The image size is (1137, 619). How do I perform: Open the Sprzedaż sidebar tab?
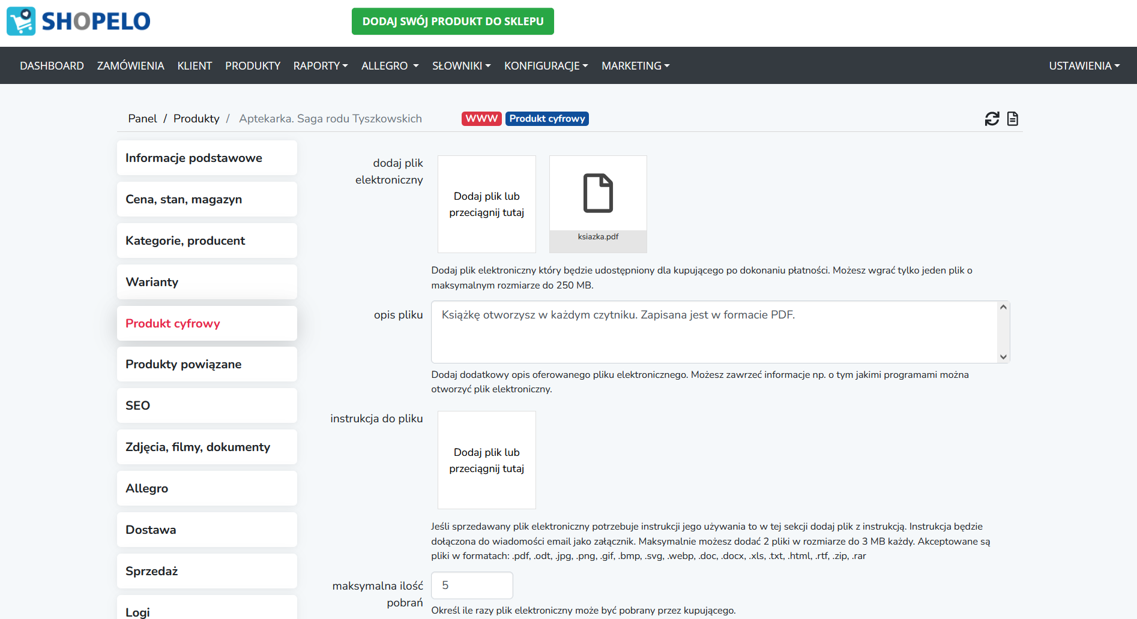click(x=207, y=571)
